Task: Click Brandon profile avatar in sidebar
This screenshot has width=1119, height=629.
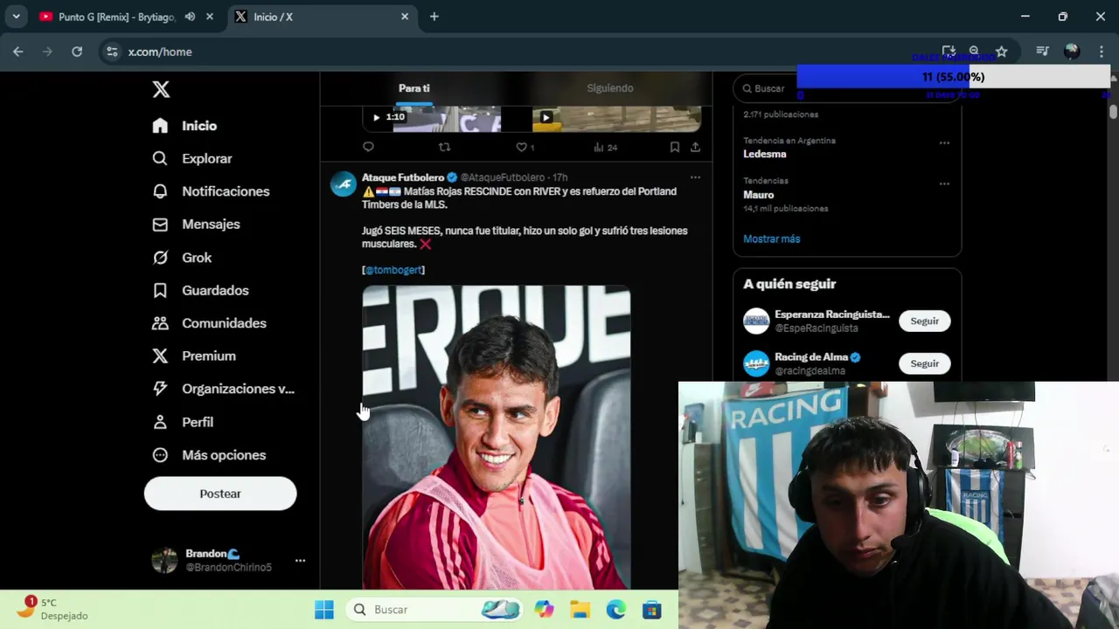Action: (x=164, y=561)
